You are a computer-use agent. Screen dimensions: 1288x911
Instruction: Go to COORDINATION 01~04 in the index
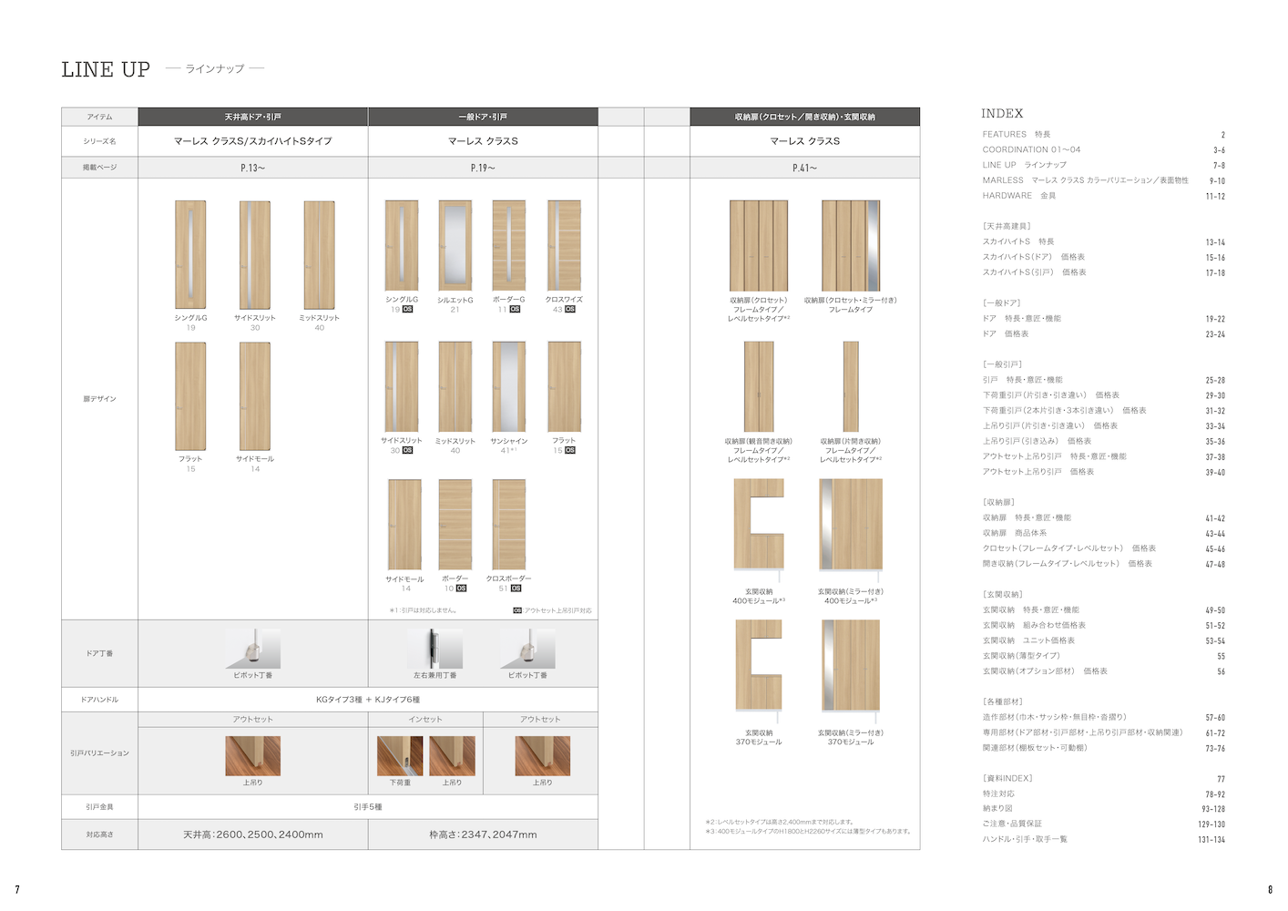pos(1031,150)
